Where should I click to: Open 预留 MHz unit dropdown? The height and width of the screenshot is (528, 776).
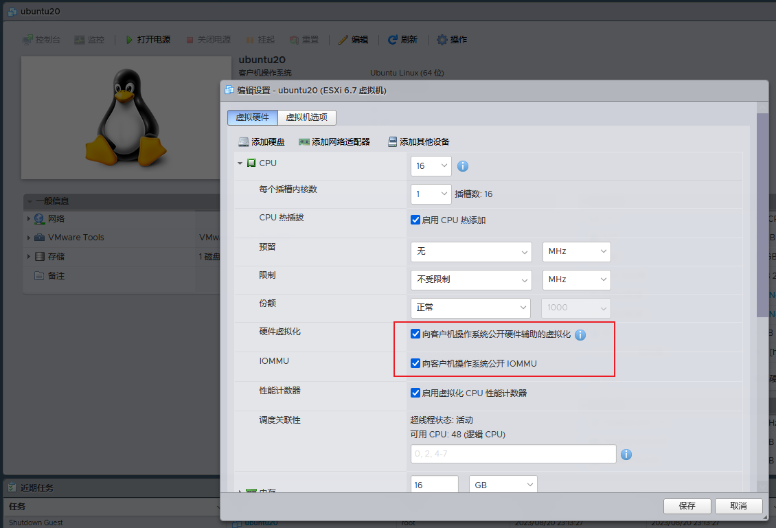pos(577,252)
